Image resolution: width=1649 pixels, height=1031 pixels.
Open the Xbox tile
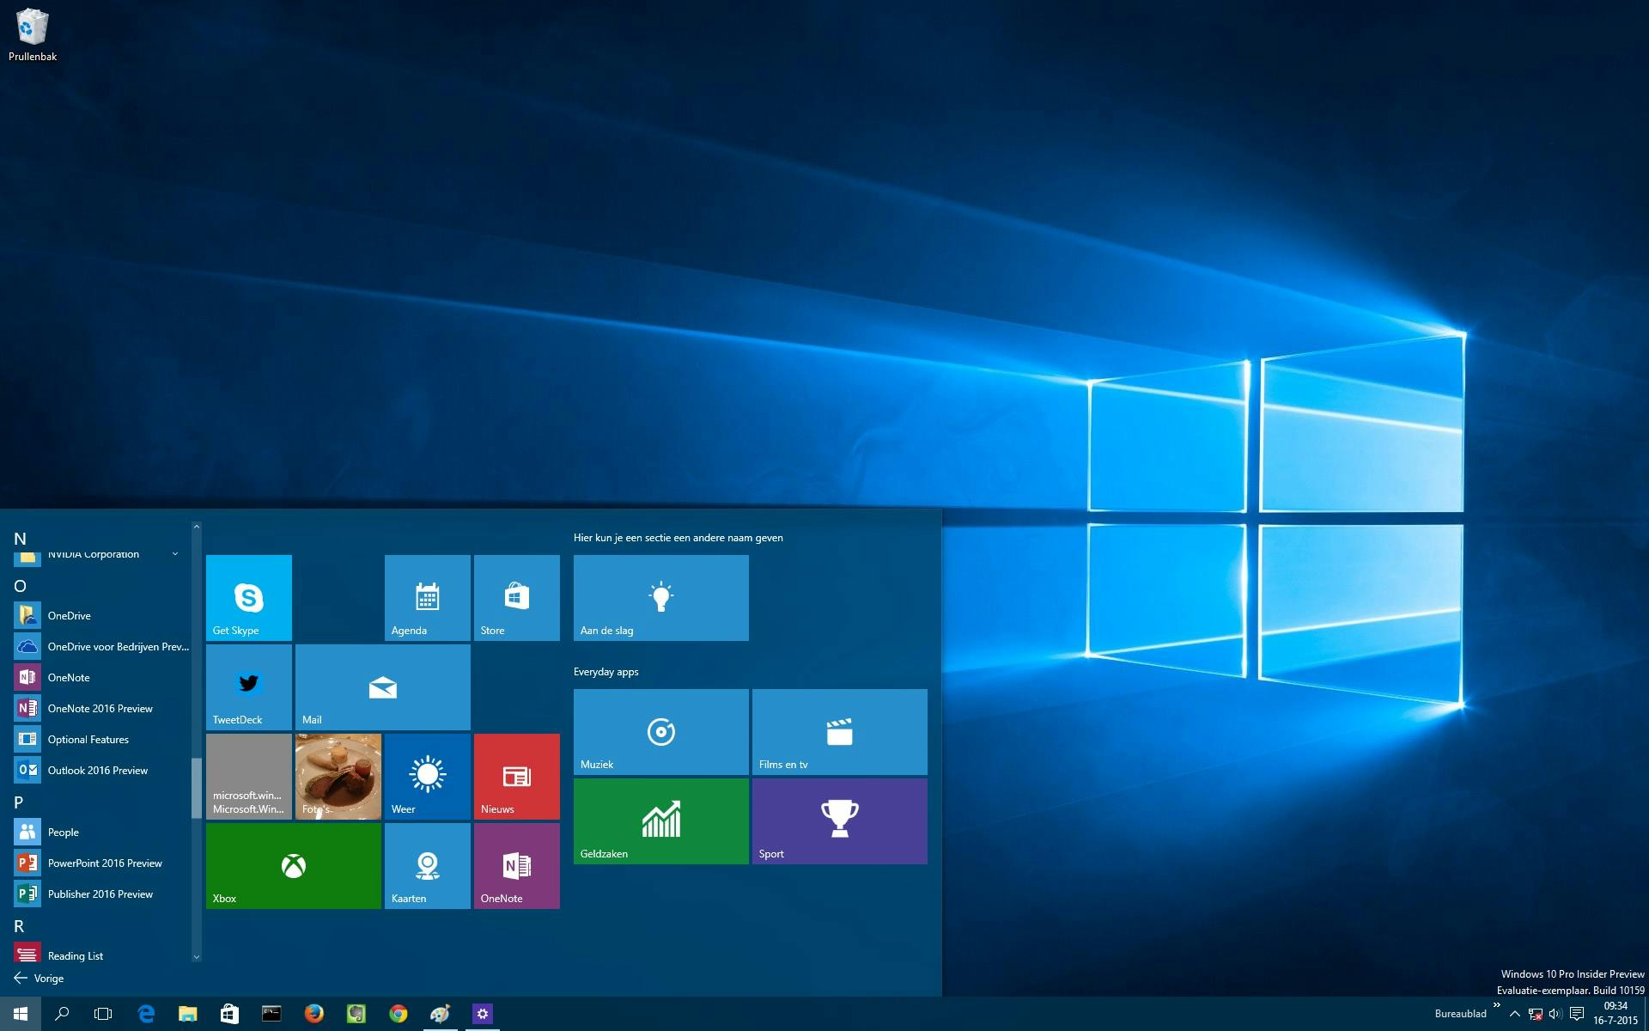(293, 865)
